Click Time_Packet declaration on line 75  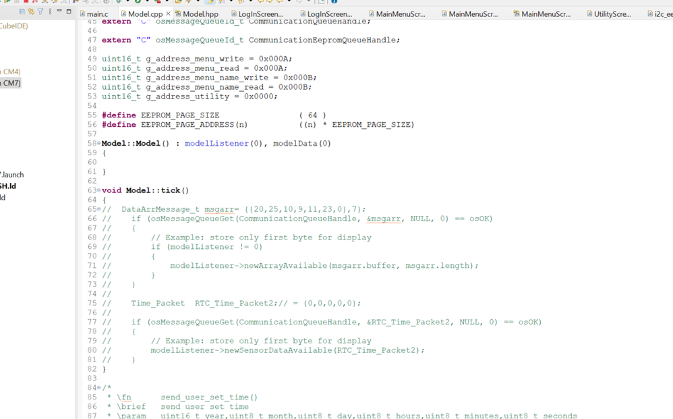(158, 303)
